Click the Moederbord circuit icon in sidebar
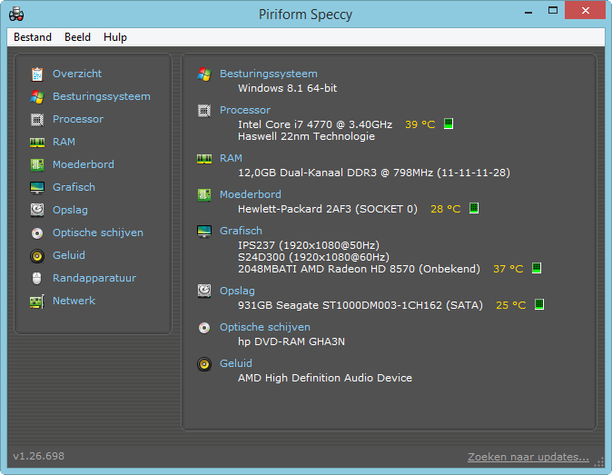 pyautogui.click(x=37, y=164)
